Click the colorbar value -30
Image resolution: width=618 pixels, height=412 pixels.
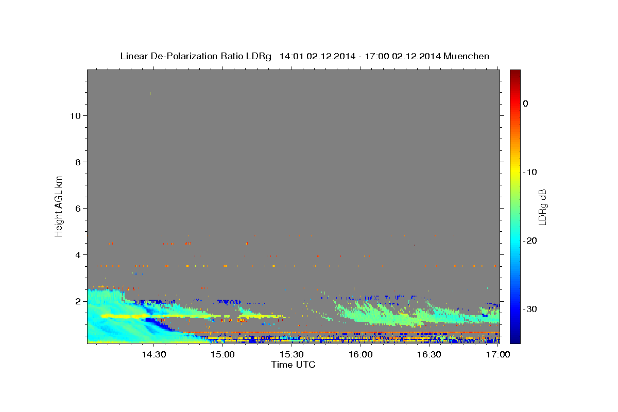[531, 309]
